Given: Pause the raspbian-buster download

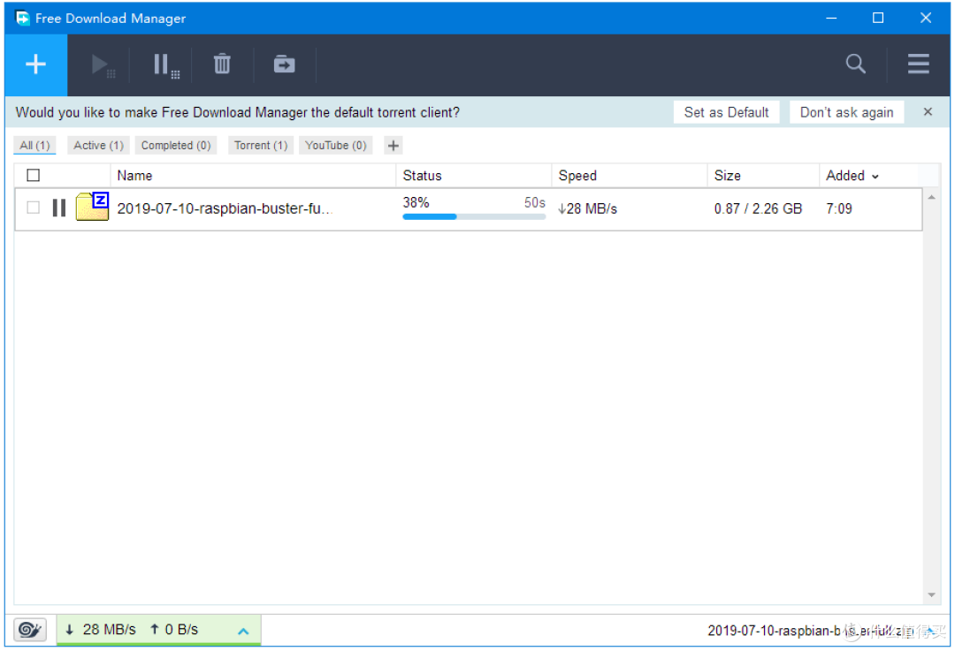Looking at the screenshot, I should point(59,208).
